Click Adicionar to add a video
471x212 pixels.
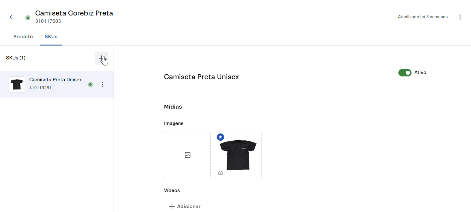[x=184, y=206]
